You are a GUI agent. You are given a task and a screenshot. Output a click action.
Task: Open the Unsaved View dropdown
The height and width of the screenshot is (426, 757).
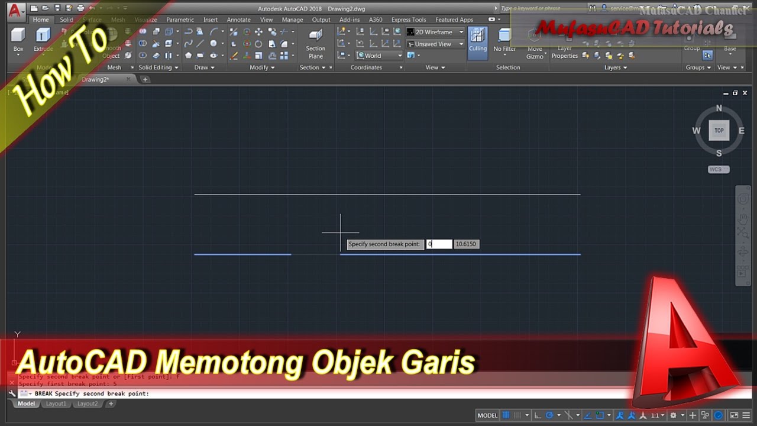click(436, 44)
